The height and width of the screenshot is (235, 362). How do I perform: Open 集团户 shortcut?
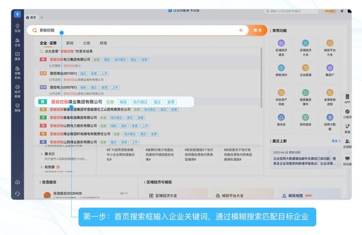click(x=330, y=70)
